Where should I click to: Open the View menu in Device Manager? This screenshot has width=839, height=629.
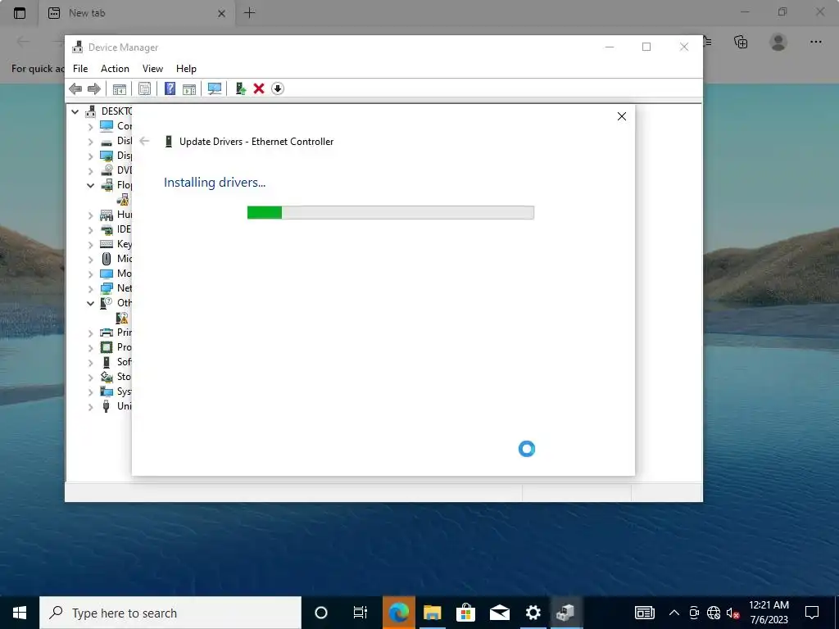point(152,69)
